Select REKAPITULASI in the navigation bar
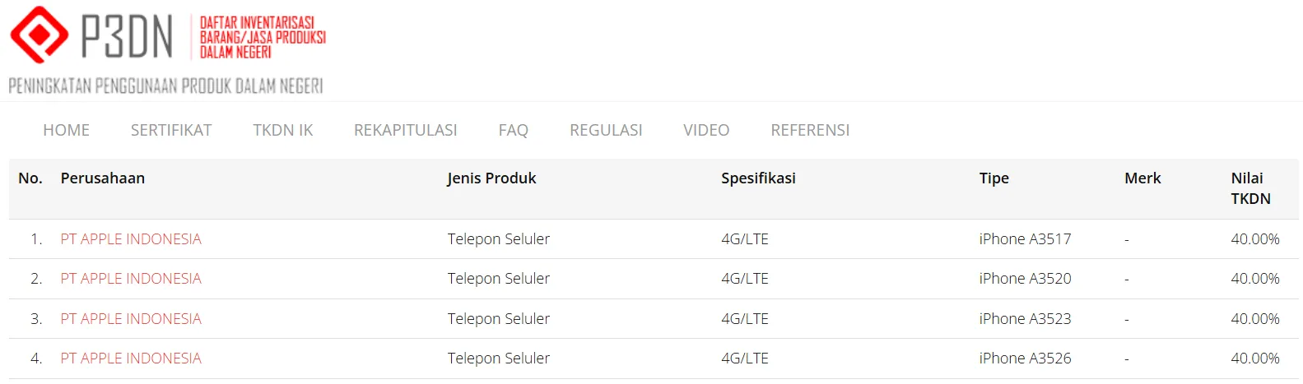This screenshot has width=1303, height=384. coord(405,130)
